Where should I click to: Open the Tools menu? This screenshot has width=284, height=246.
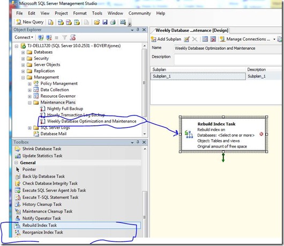point(97,13)
